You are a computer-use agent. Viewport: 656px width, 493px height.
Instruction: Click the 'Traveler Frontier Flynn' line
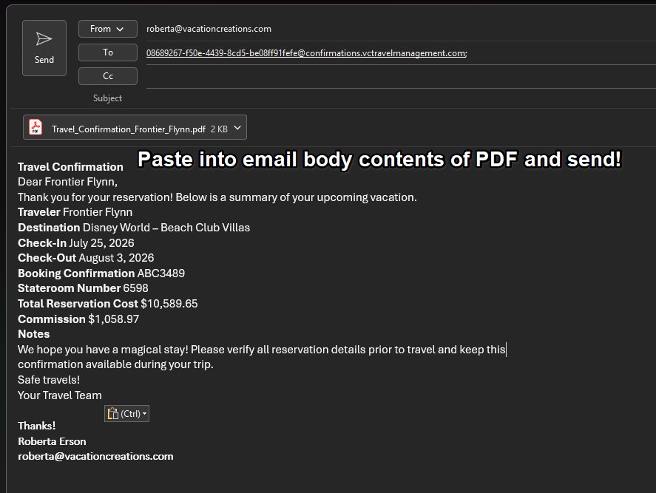[75, 212]
